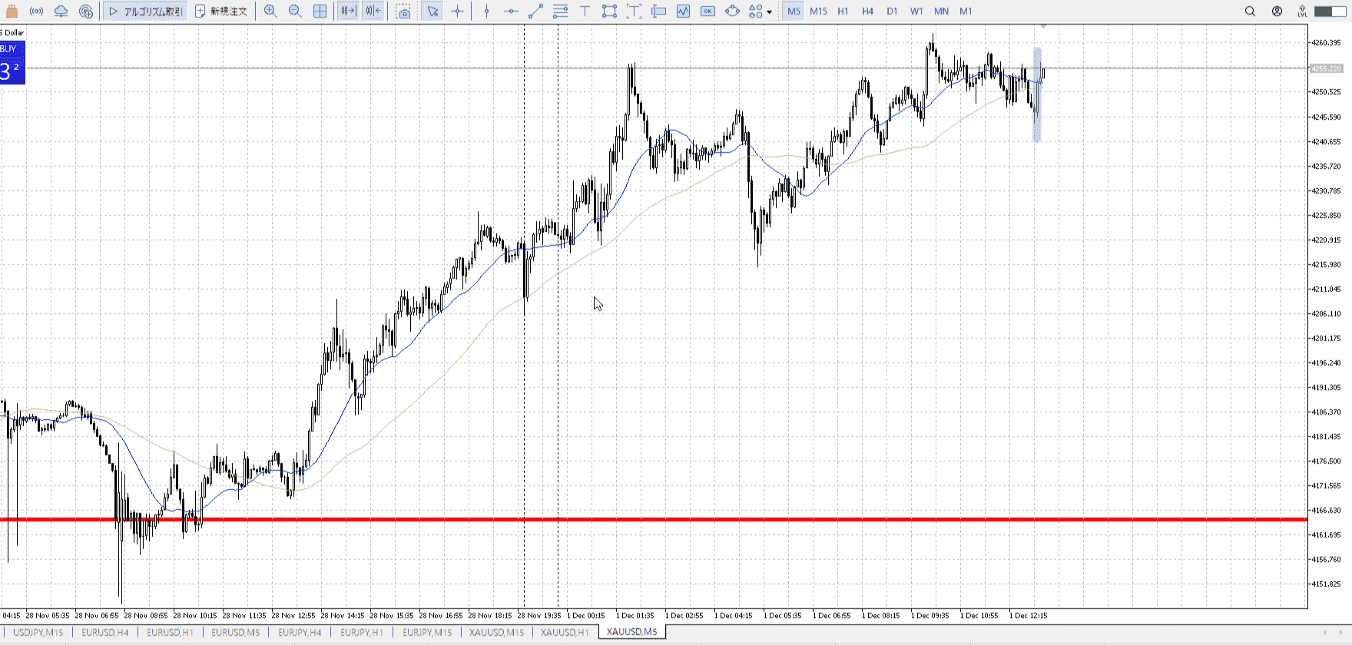Pick the trendline drawing tool
The height and width of the screenshot is (645, 1352).
pyautogui.click(x=536, y=12)
